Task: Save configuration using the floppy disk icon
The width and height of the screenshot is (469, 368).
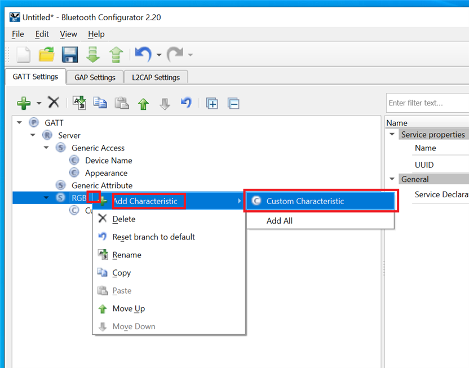Action: click(x=69, y=55)
